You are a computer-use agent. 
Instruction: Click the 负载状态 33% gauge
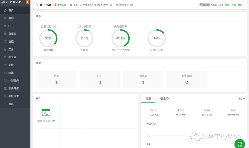point(48,38)
